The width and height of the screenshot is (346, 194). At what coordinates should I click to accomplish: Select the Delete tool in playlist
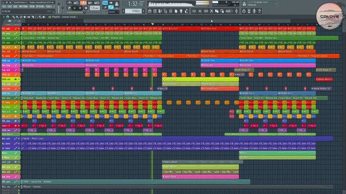(21, 17)
